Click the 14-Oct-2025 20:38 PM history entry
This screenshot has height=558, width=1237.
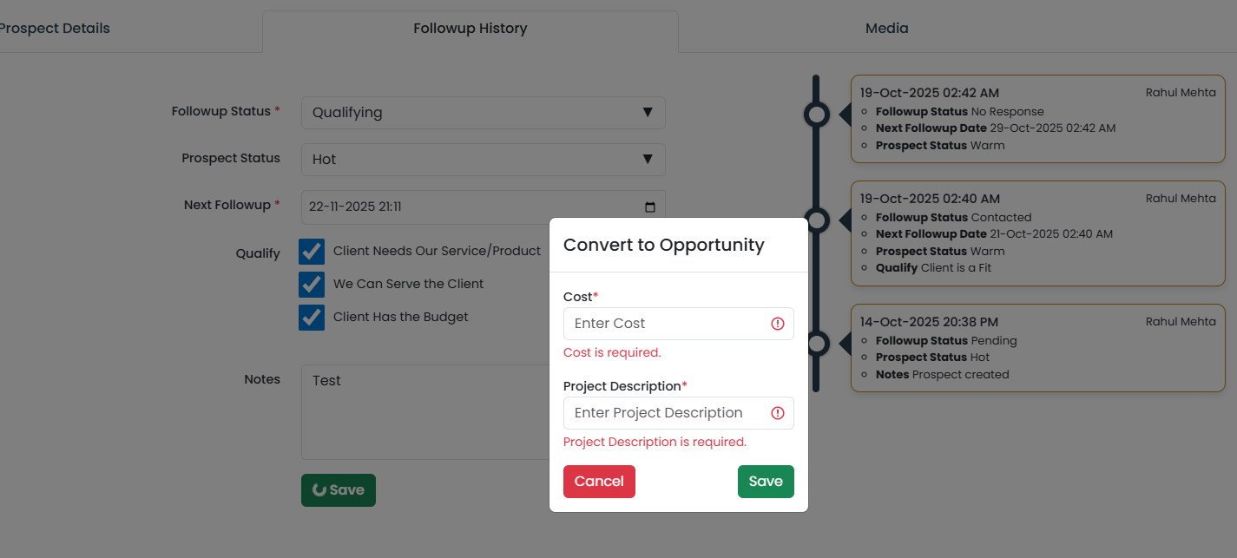[x=1038, y=348]
